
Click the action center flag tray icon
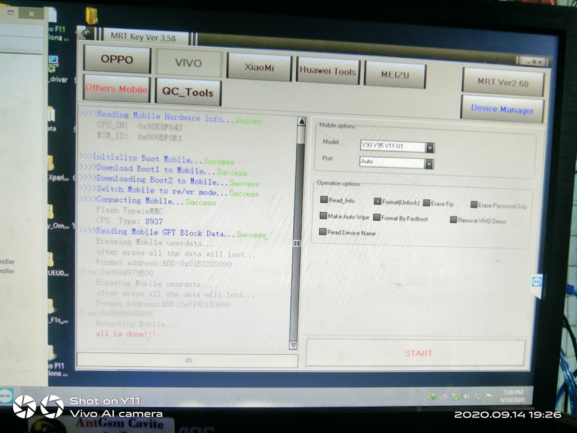[x=489, y=396]
